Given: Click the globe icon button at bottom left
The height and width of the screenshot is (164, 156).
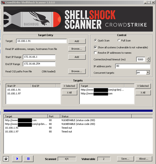Looking at the screenshot, I should pyautogui.click(x=6, y=159).
